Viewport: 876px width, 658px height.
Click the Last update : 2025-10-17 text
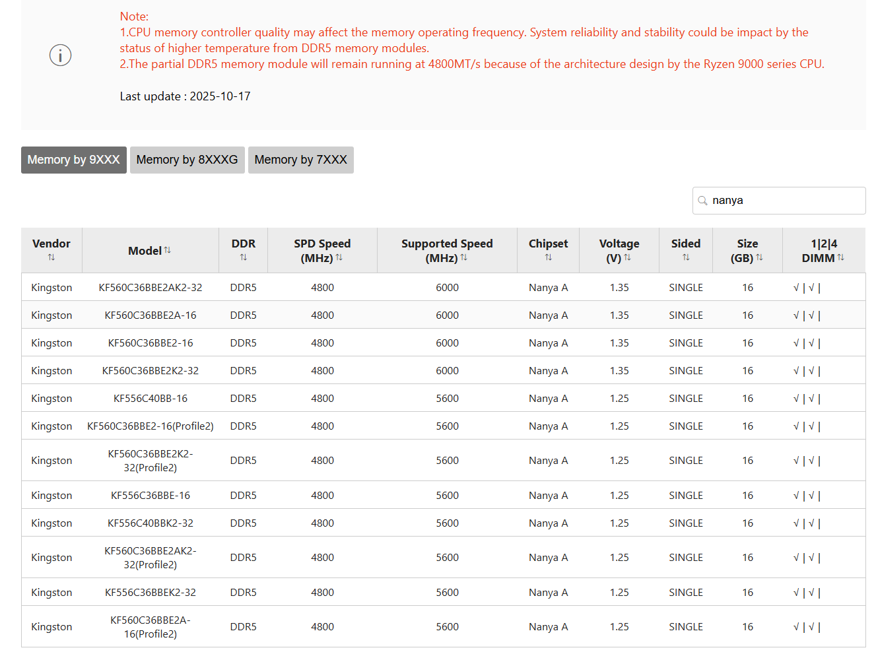coord(185,96)
